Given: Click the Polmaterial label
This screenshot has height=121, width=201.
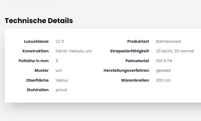Looking at the screenshot, I should 137,61.
